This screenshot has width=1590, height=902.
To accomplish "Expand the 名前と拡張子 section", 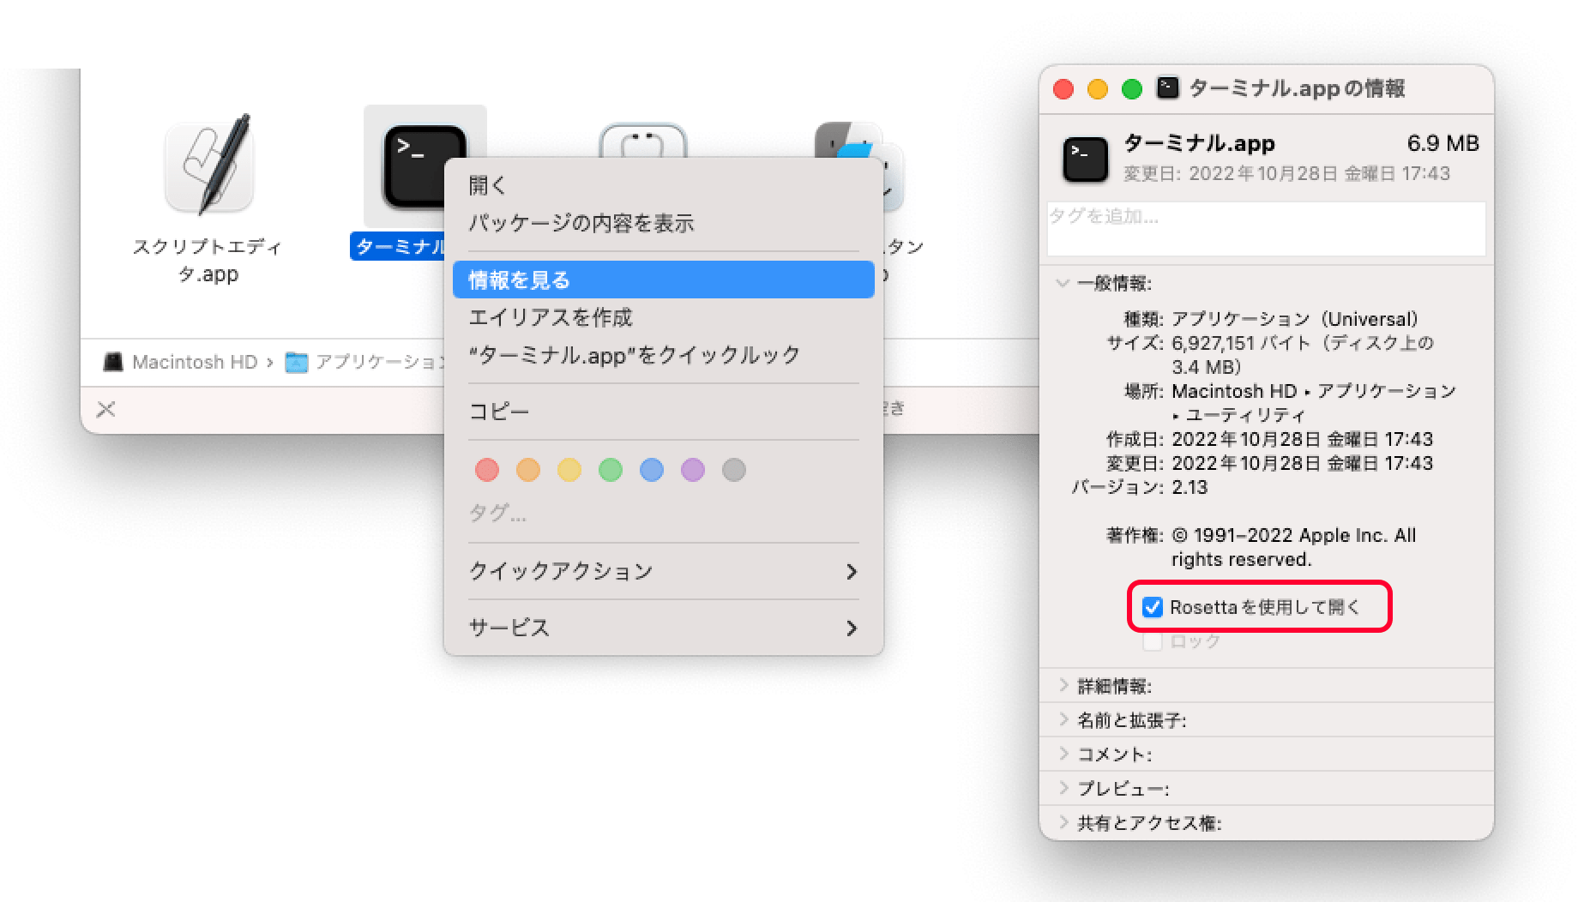I will click(1063, 720).
